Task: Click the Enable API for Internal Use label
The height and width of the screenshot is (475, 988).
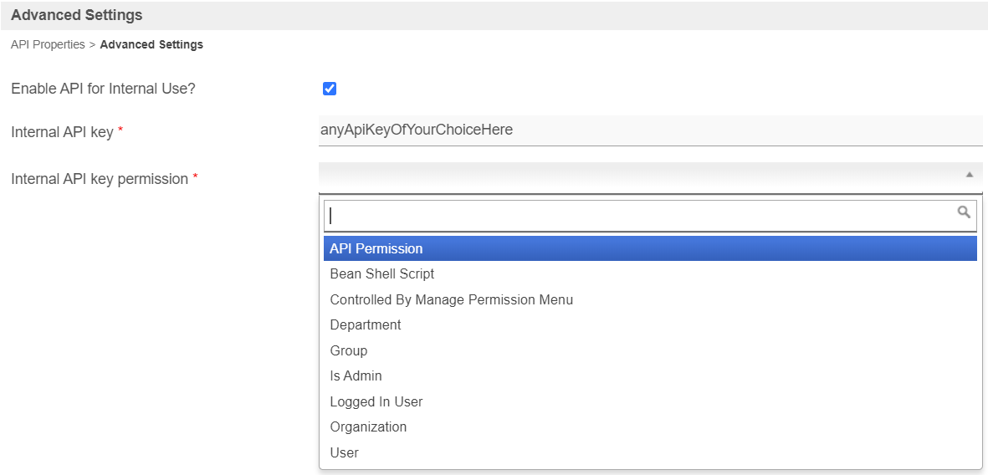Action: tap(103, 89)
